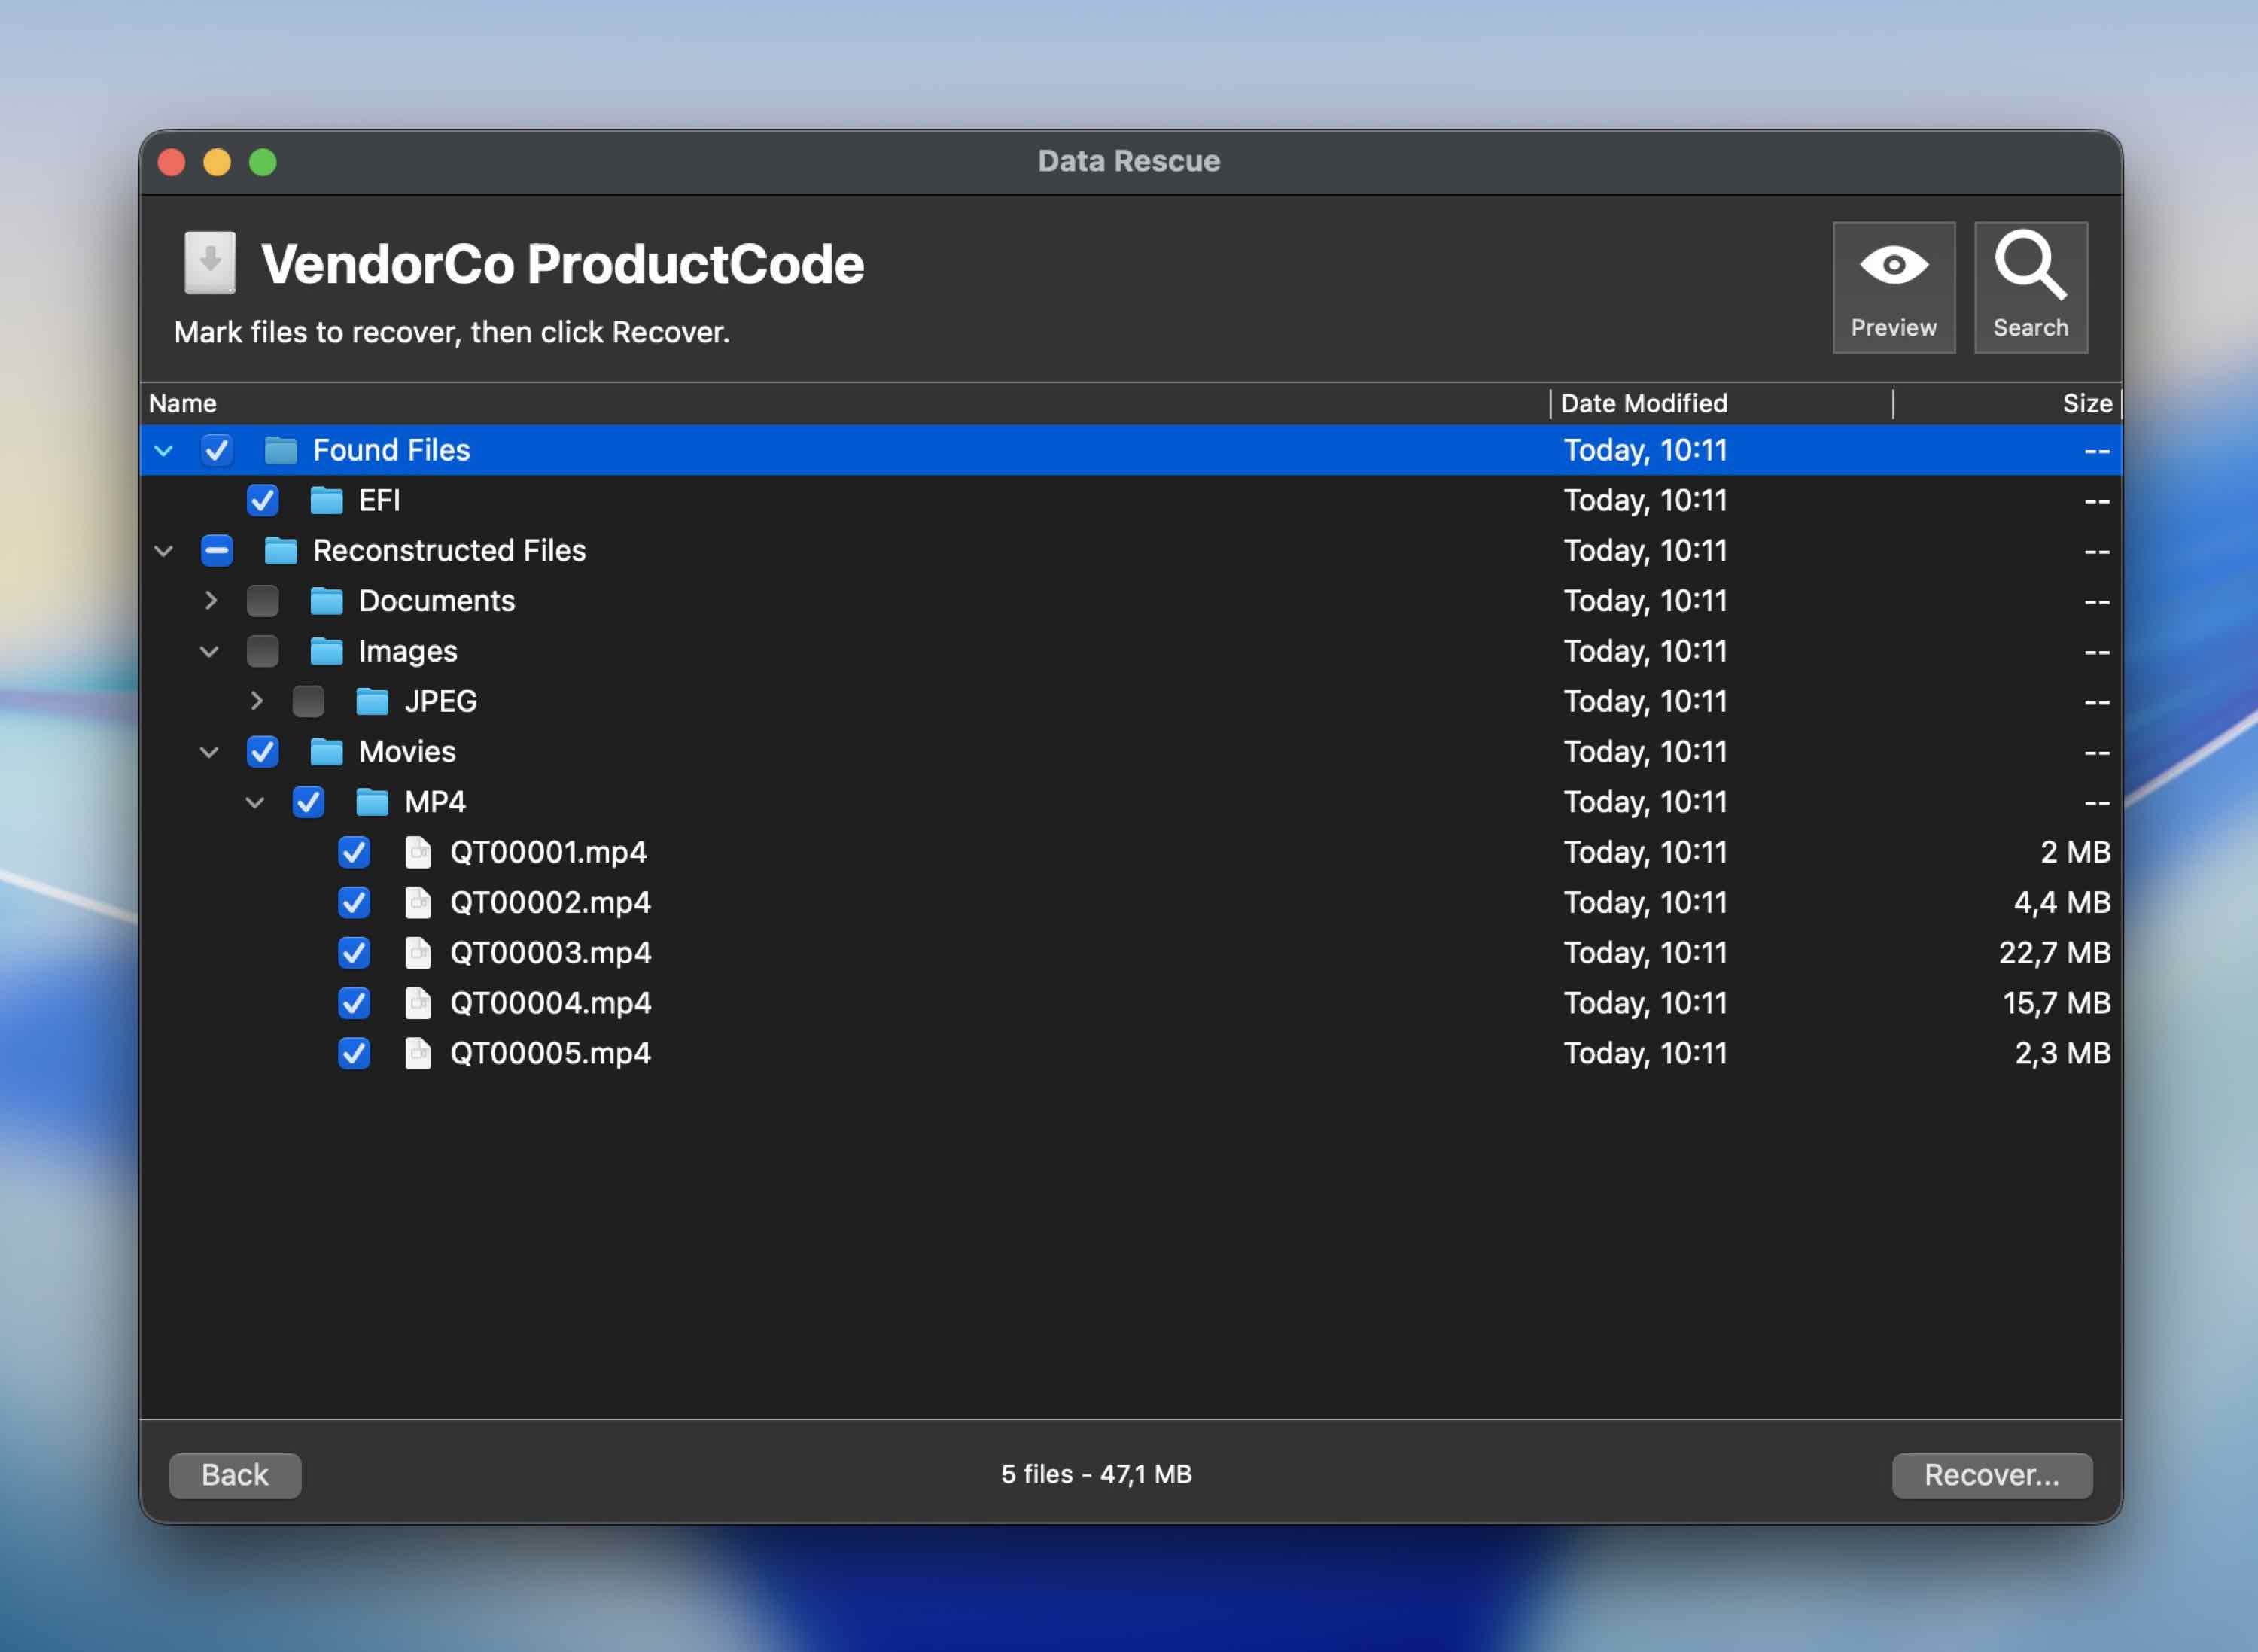Viewport: 2258px width, 1652px height.
Task: Click the 22,7 MB size value
Action: (2055, 952)
